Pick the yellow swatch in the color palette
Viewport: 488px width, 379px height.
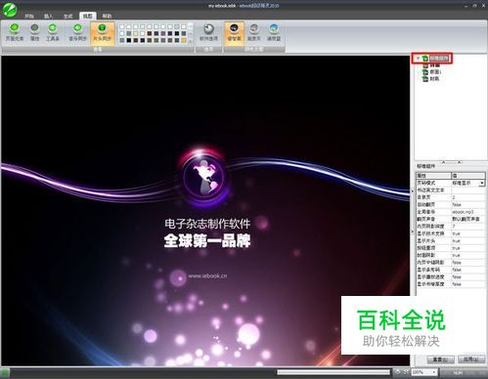184,40
